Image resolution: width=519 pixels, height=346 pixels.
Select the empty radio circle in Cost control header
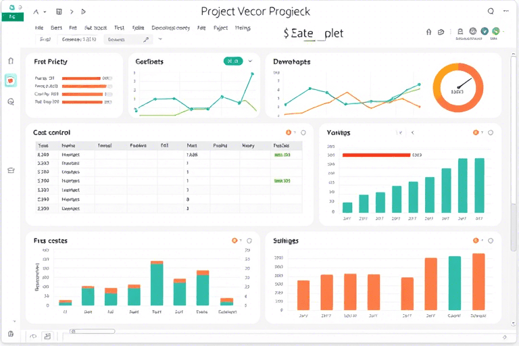tap(303, 132)
